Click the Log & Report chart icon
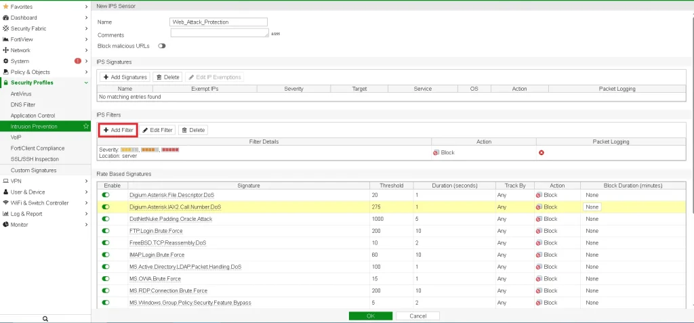The image size is (694, 323). coord(5,214)
